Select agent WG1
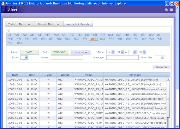 click(x=102, y=39)
